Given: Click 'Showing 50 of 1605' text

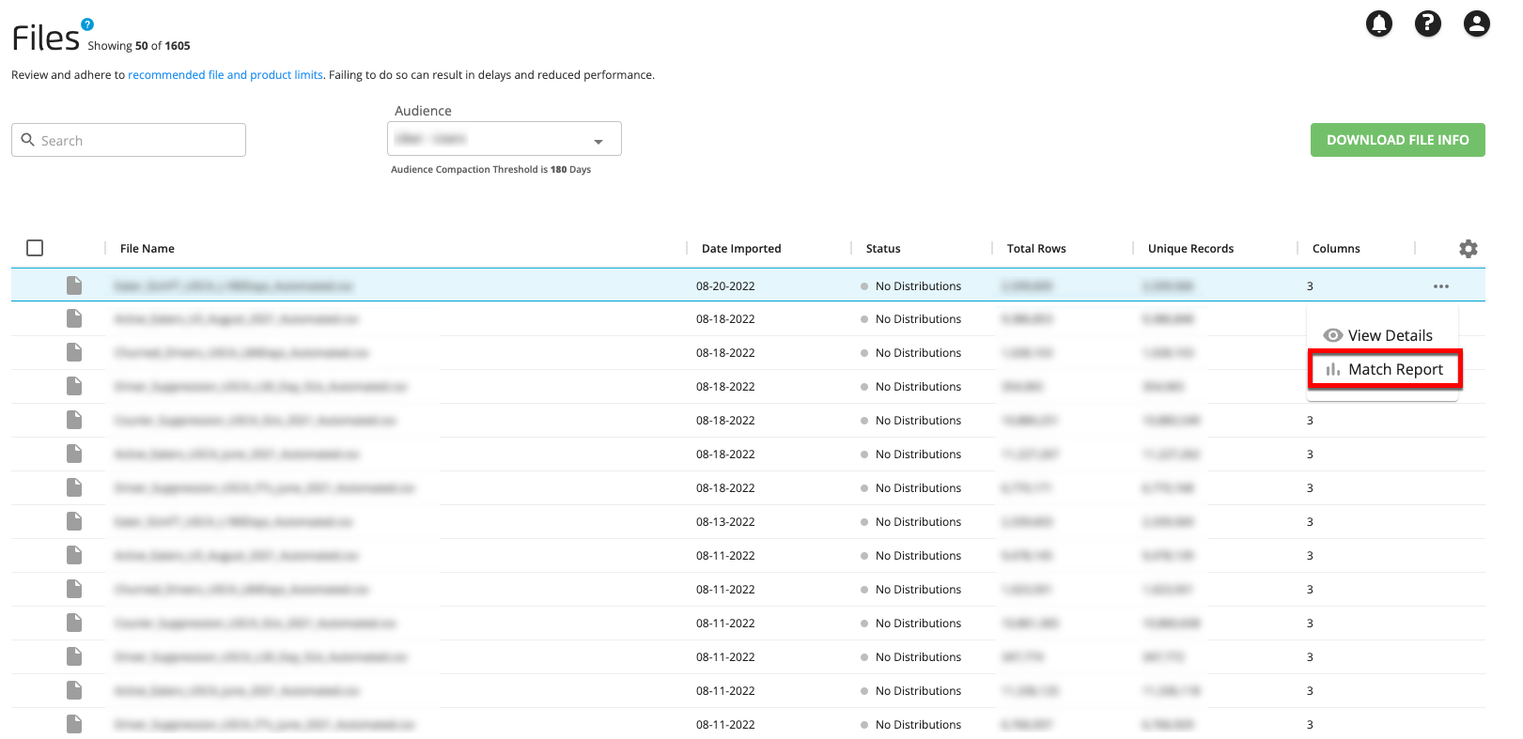Looking at the screenshot, I should click(x=139, y=46).
